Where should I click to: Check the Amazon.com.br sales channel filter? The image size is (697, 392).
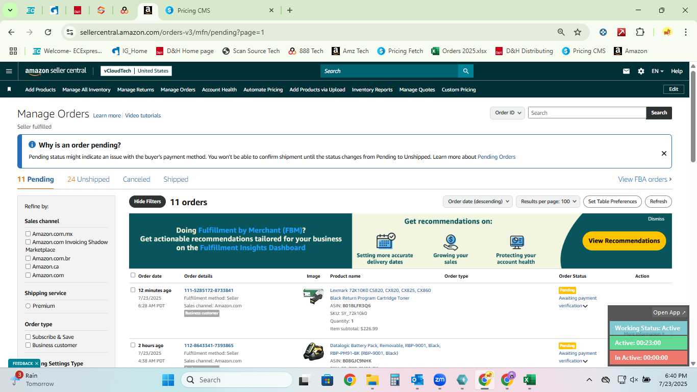tap(28, 258)
